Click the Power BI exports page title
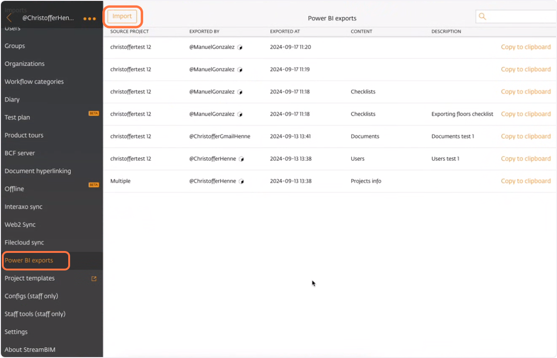557x358 pixels. pyautogui.click(x=332, y=19)
